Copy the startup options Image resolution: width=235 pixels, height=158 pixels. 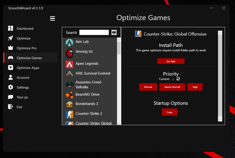170,112
